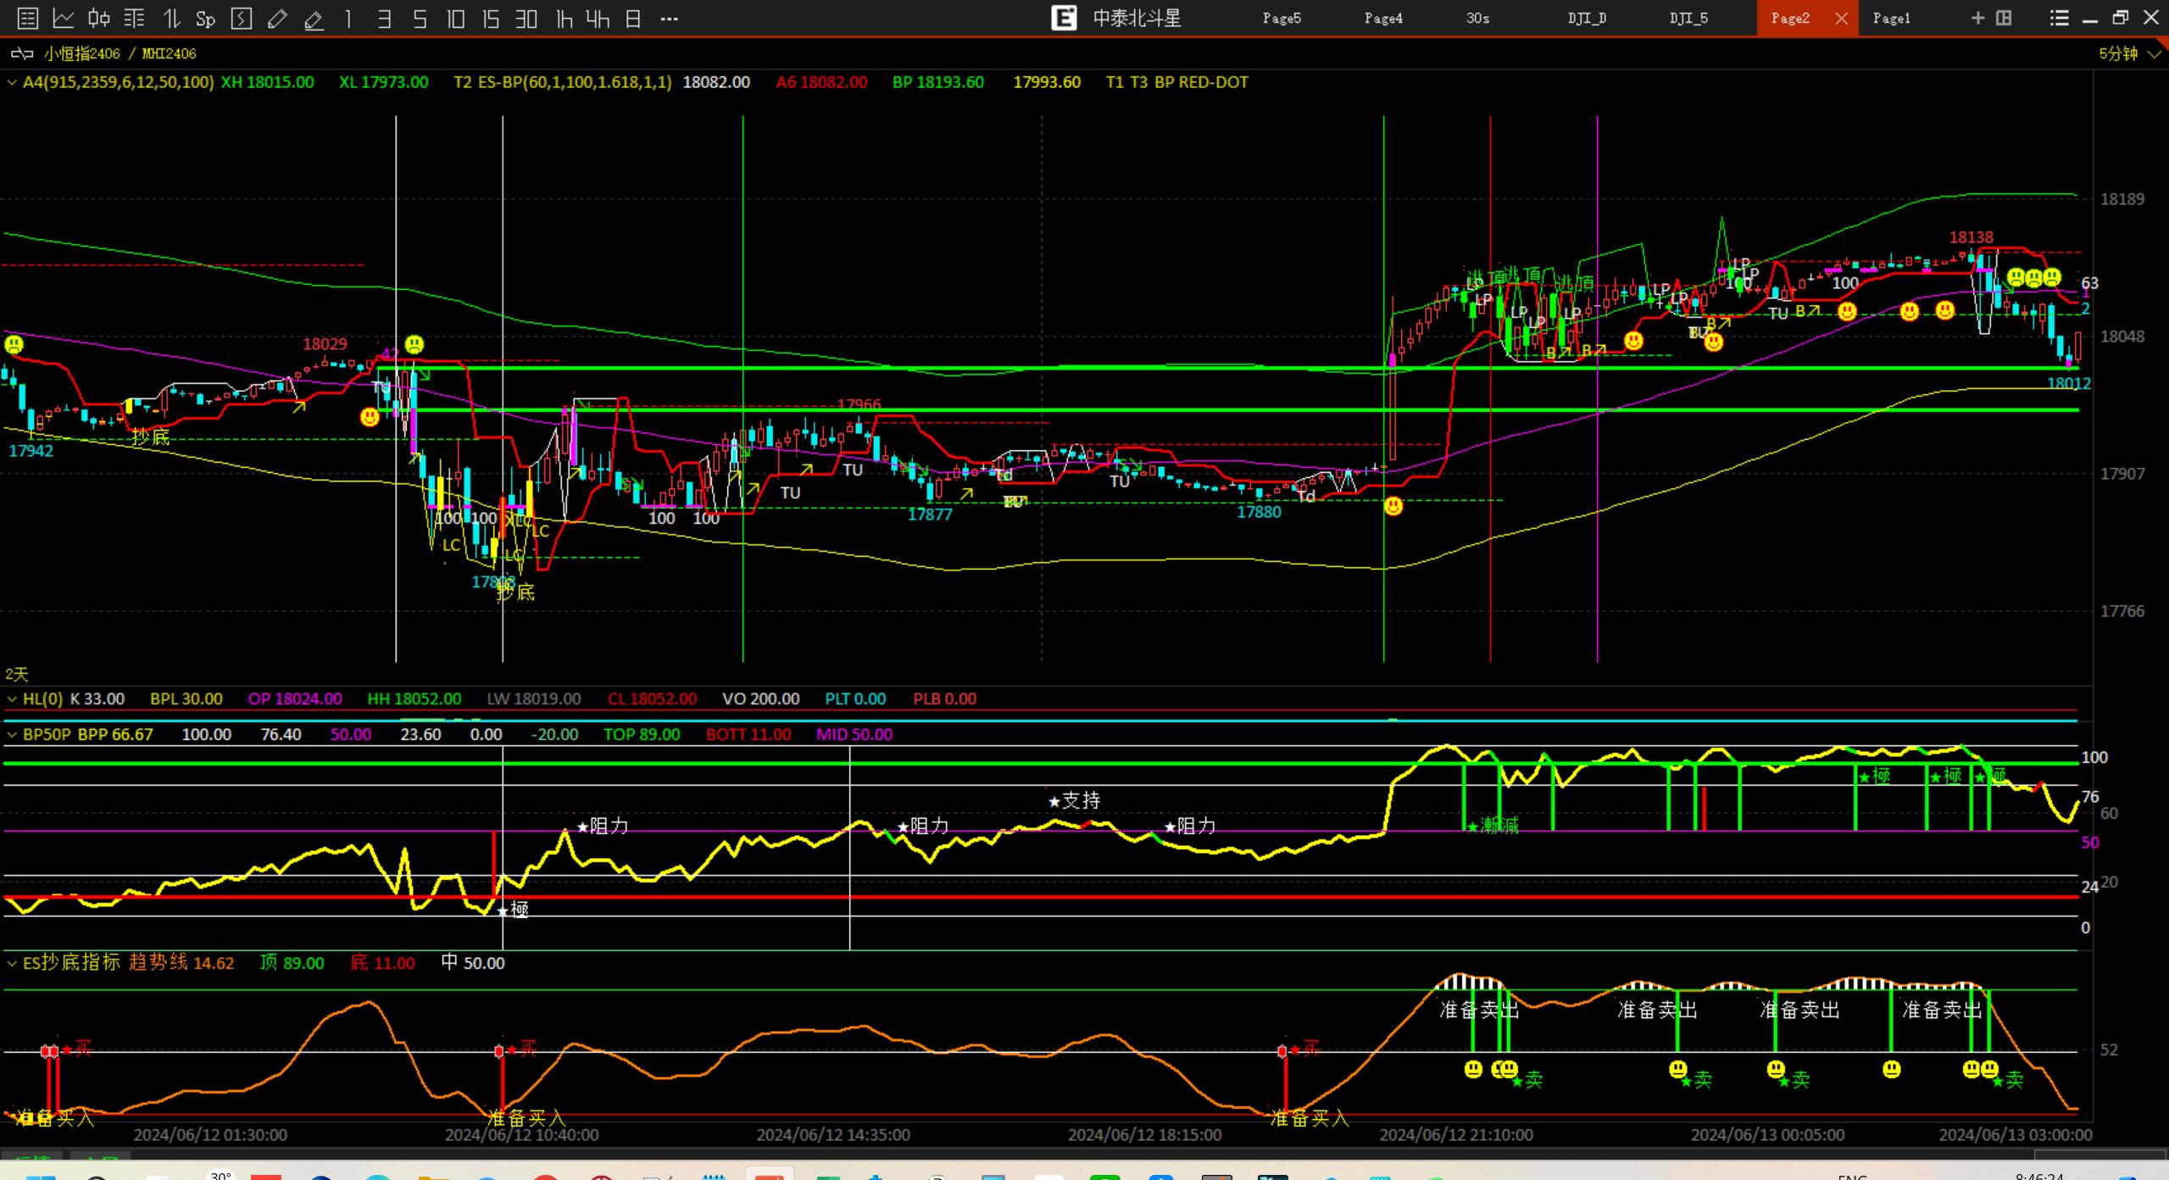The width and height of the screenshot is (2169, 1180).
Task: Open the quote list view icon
Action: pyautogui.click(x=27, y=18)
